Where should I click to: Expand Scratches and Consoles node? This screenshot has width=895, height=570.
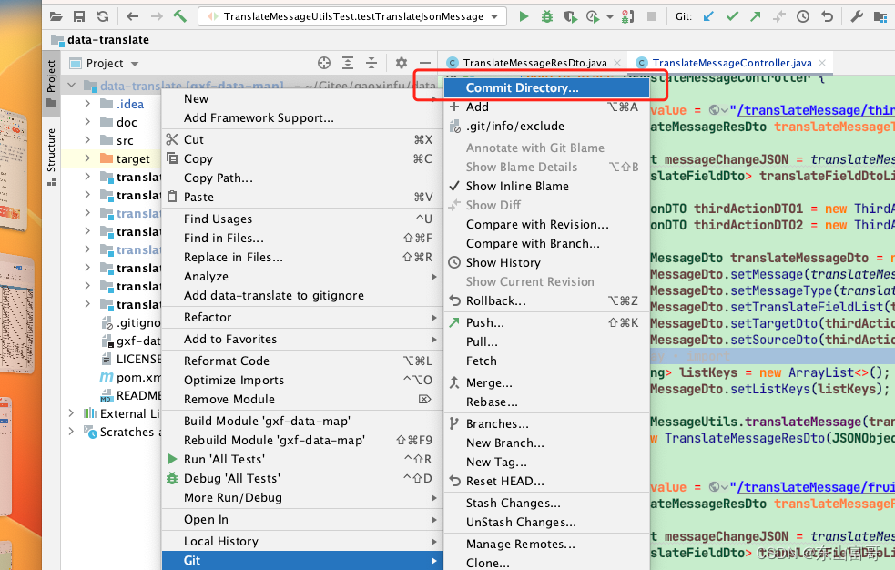[71, 432]
